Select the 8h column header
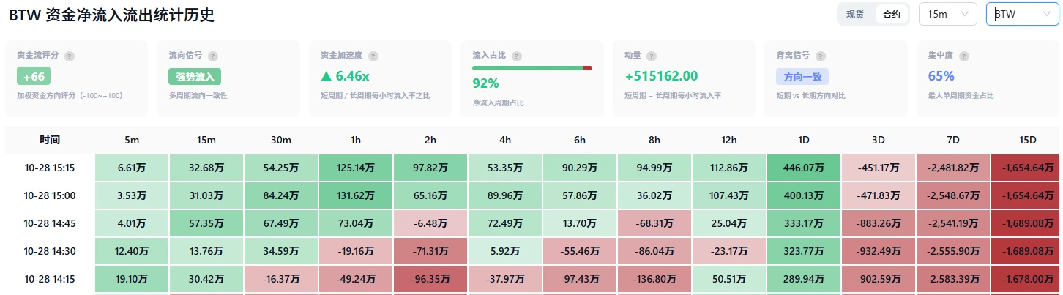 654,140
